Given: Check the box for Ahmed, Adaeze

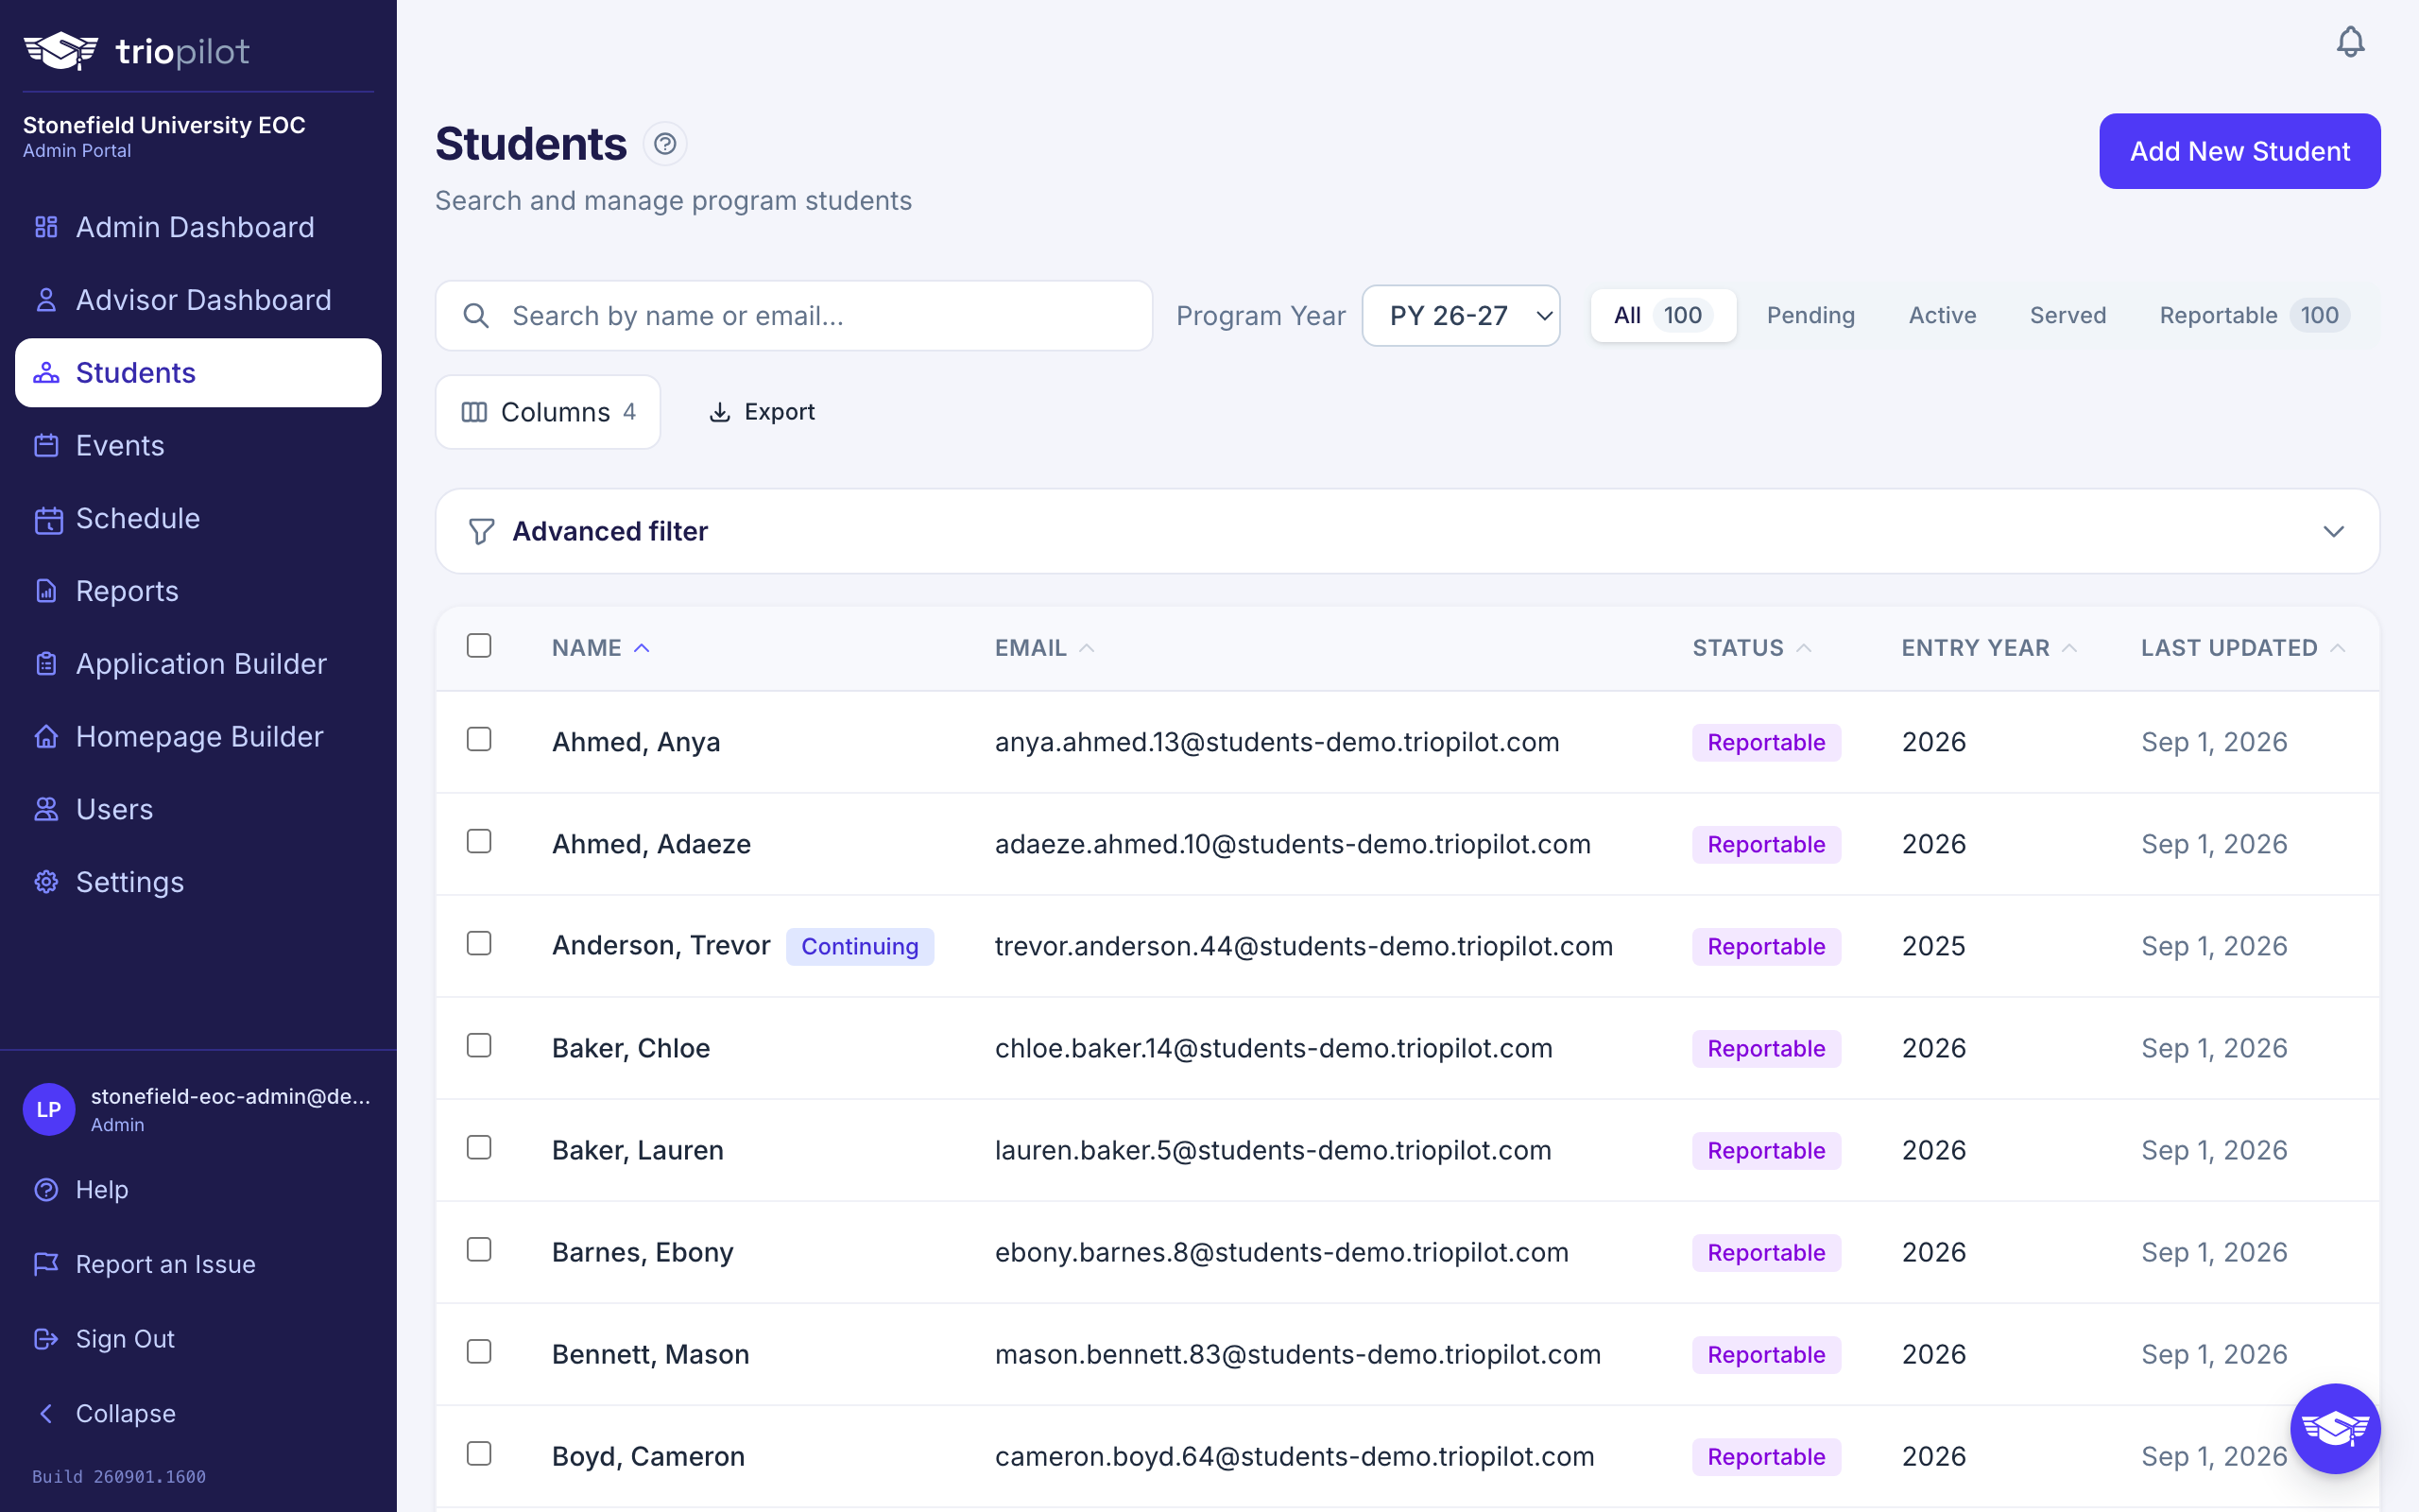Looking at the screenshot, I should coord(479,841).
